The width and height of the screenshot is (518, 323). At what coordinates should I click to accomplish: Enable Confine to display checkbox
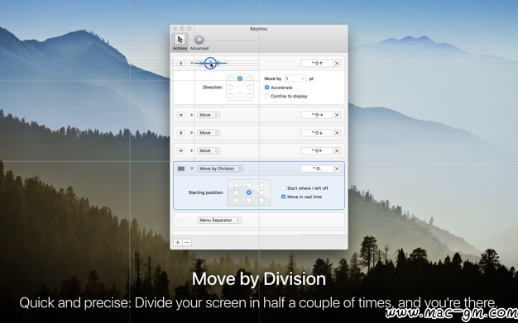267,96
